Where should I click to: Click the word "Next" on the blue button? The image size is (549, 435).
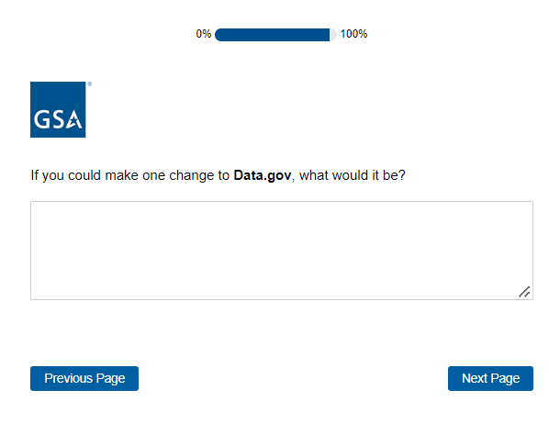pyautogui.click(x=475, y=378)
